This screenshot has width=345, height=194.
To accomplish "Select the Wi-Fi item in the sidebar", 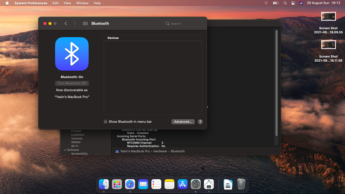I will (75, 146).
